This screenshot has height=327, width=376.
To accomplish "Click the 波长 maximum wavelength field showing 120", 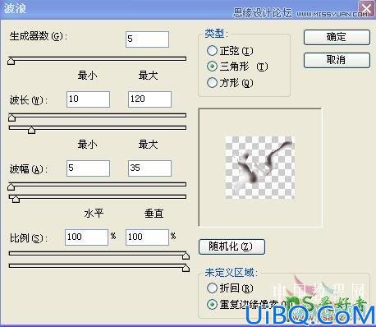I will coord(149,99).
